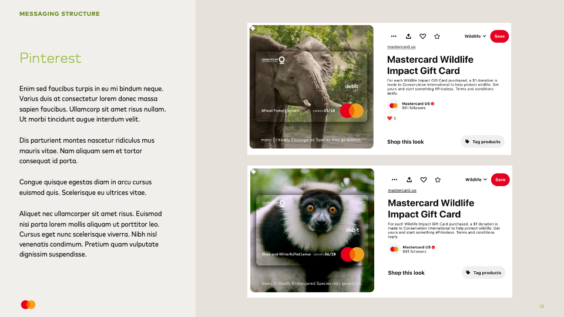
Task: Click the tag icon on elephant image corner
Action: (x=253, y=28)
